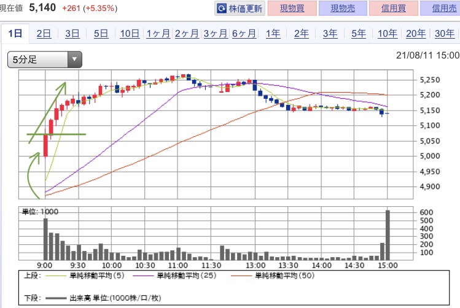Click the 5,140 current price value
The image size is (460, 308).
(42, 7)
